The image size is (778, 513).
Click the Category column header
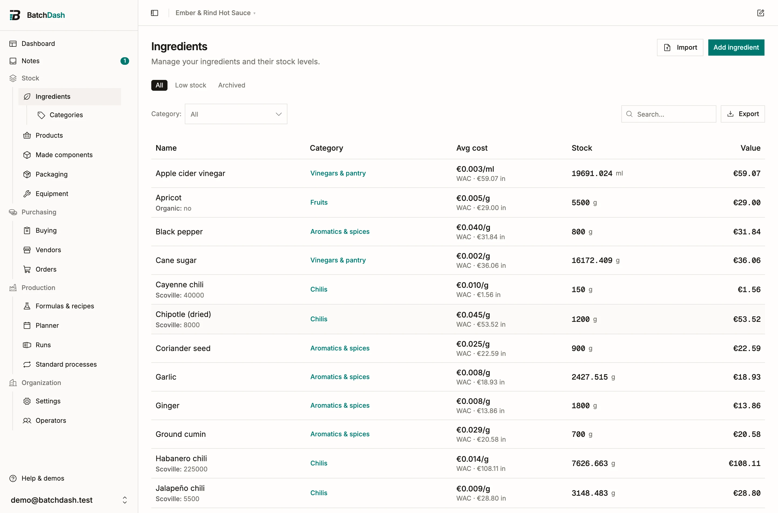tap(326, 148)
